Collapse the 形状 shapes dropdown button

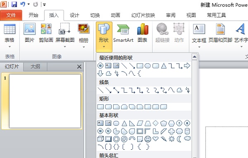[104, 37]
